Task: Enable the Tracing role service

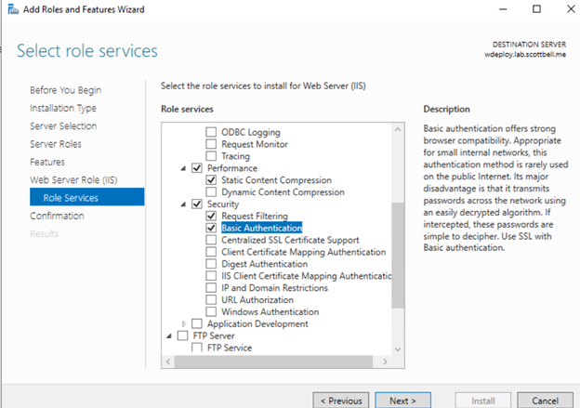Action: [212, 156]
